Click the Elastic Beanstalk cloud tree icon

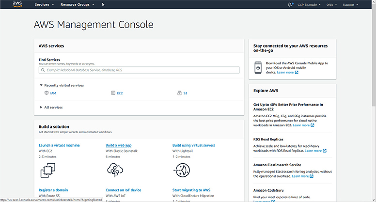click(x=114, y=169)
